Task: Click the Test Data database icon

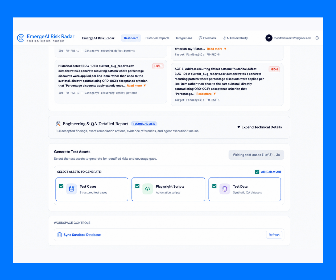Action: 225,189
